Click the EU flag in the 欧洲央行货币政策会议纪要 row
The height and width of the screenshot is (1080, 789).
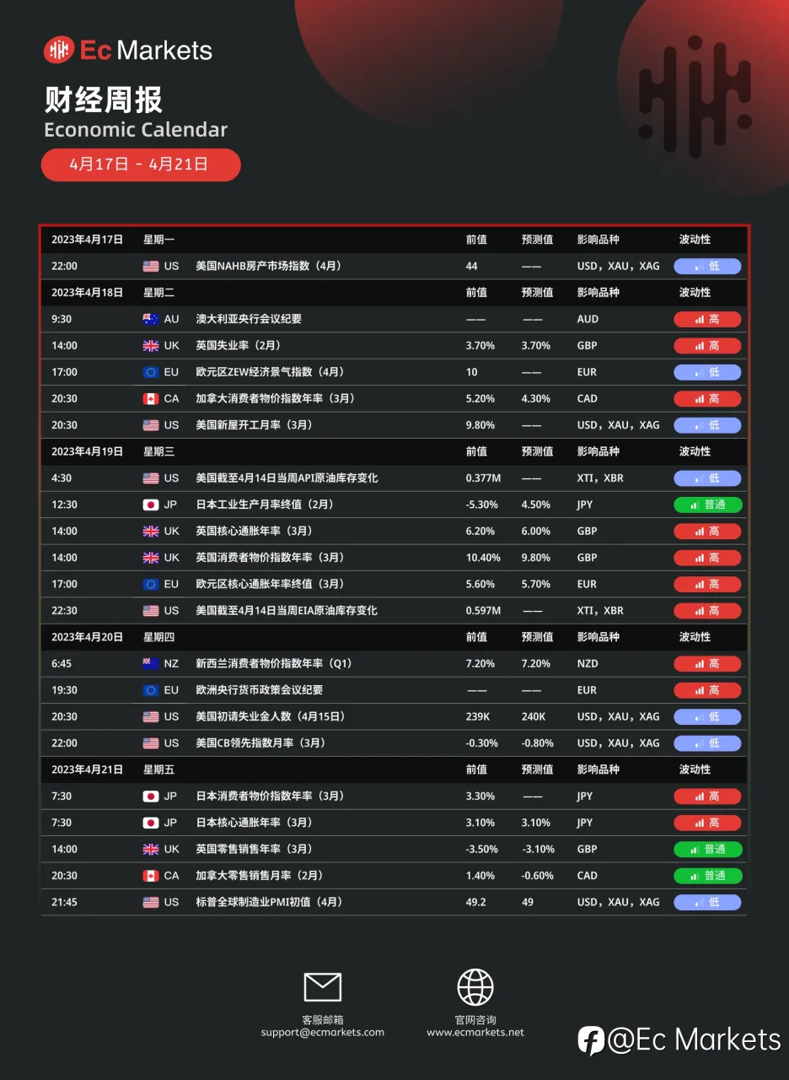(151, 690)
